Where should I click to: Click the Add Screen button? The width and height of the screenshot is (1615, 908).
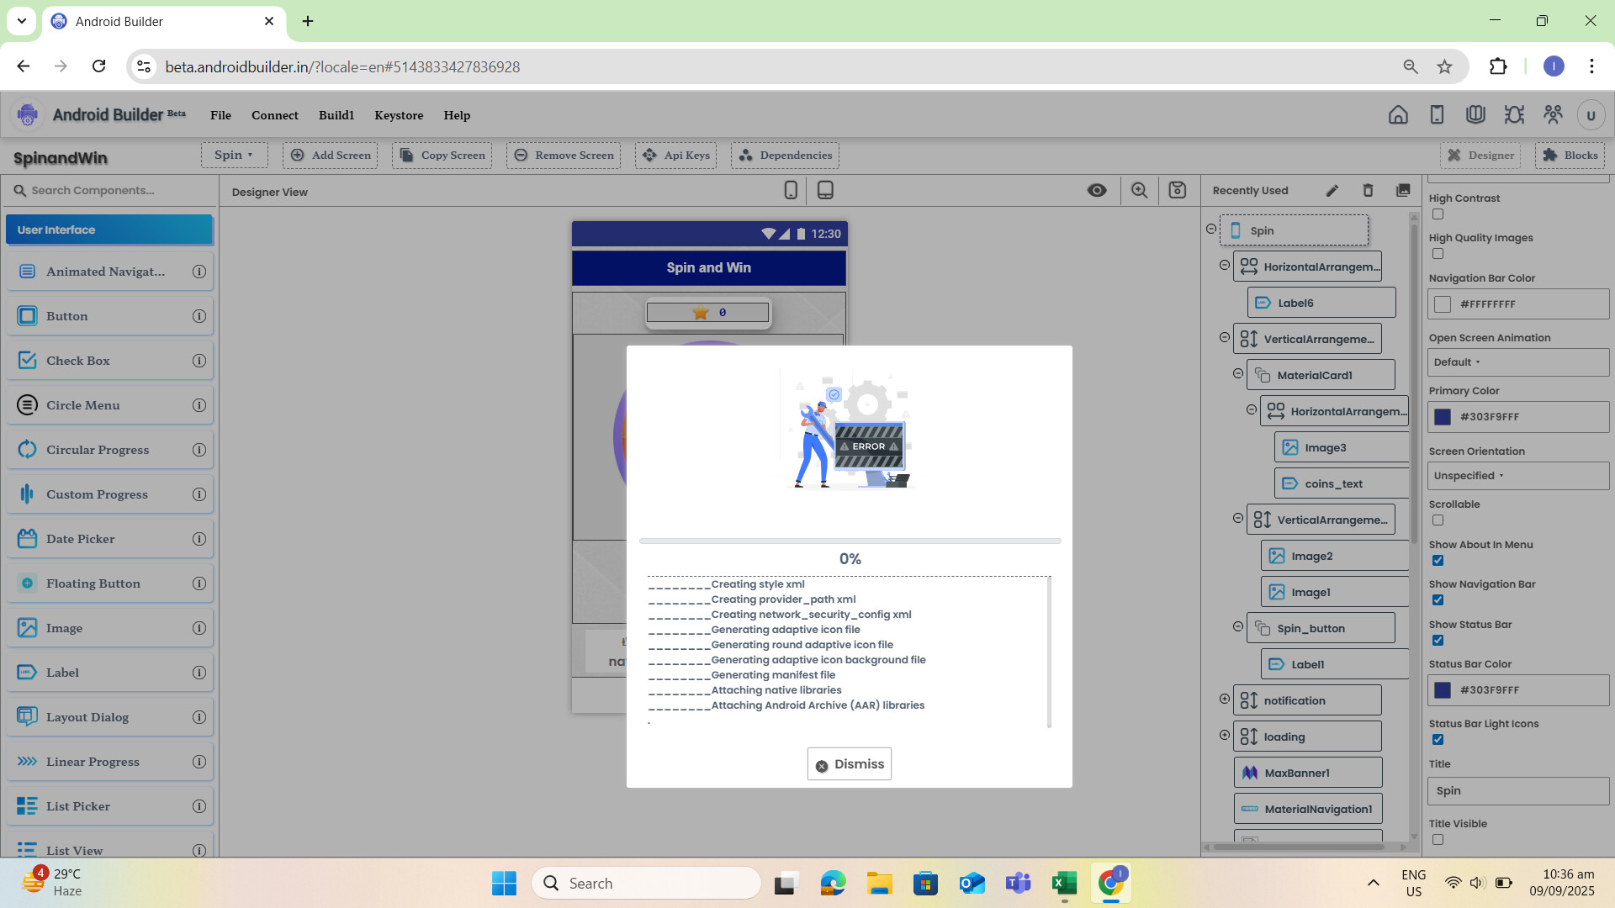pyautogui.click(x=331, y=155)
